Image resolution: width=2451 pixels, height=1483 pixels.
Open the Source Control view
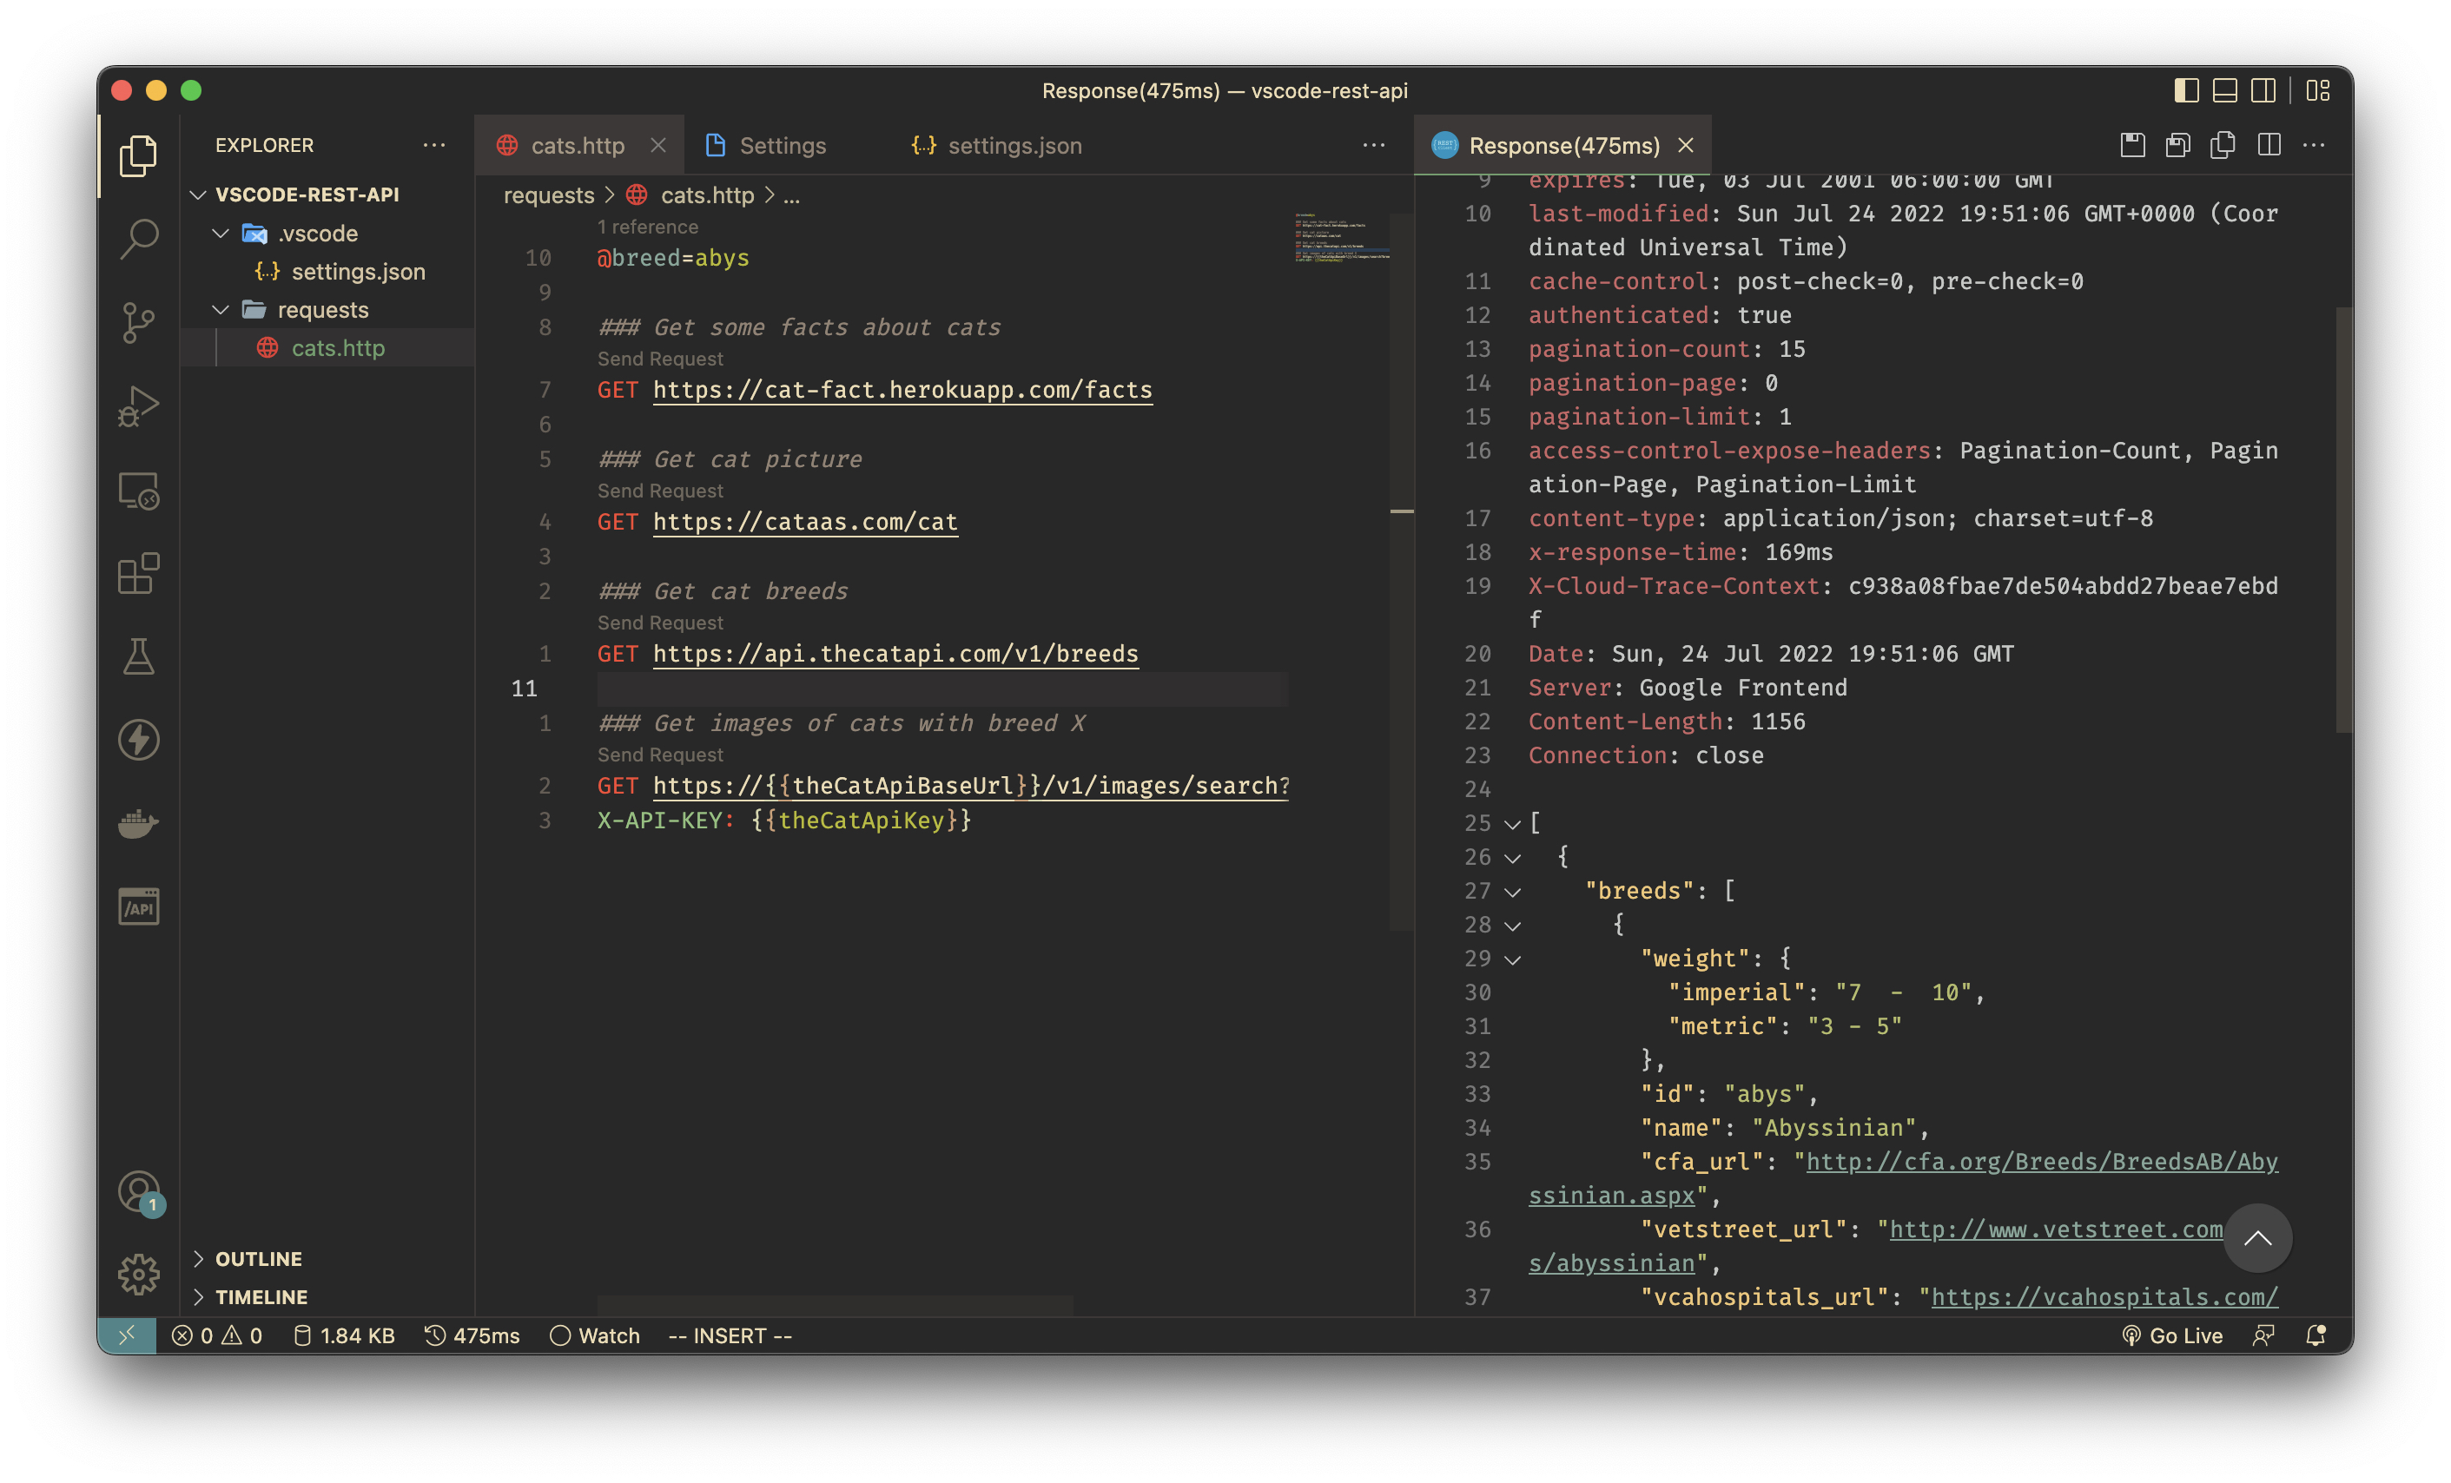pos(138,323)
